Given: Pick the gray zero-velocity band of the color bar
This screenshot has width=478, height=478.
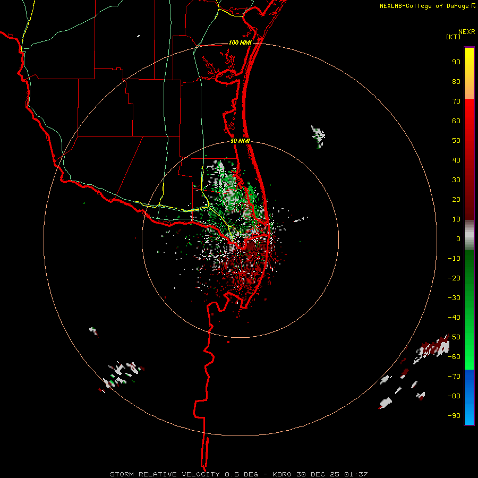Looking at the screenshot, I should click(x=469, y=235).
